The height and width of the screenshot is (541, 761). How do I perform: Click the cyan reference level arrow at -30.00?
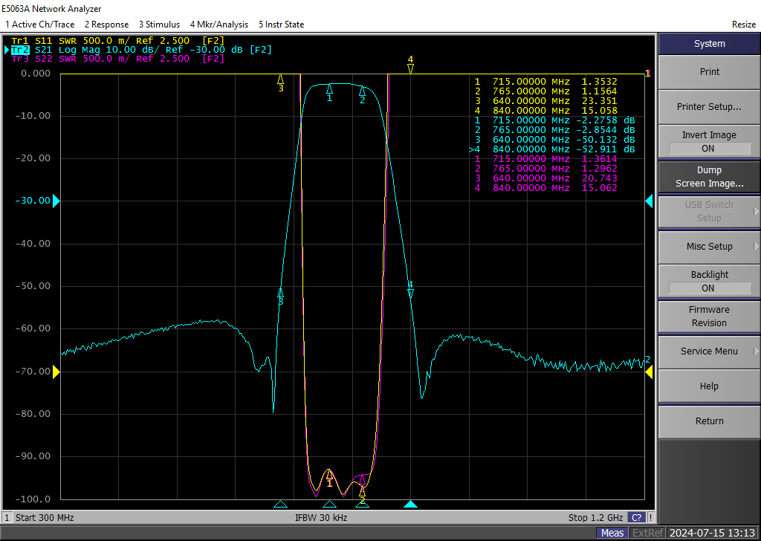pos(56,201)
